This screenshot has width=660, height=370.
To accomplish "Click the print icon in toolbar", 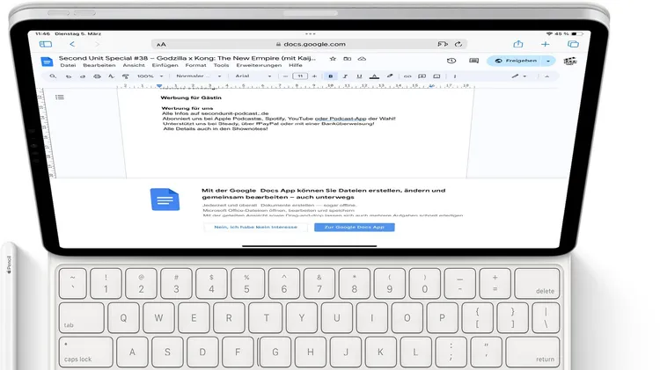I will pos(96,76).
